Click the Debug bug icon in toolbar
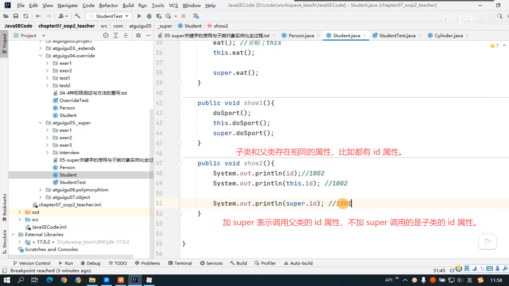509x286 pixels. pos(149,16)
